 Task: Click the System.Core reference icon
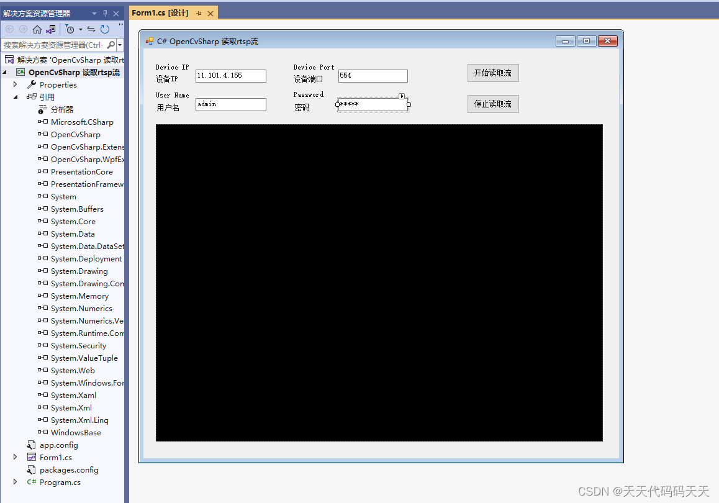pos(43,220)
